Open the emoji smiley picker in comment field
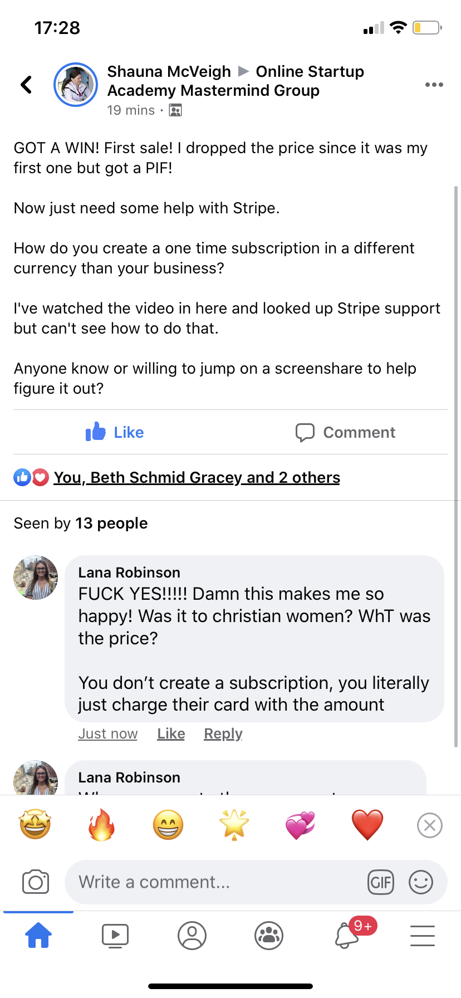461x998 pixels. (x=421, y=882)
